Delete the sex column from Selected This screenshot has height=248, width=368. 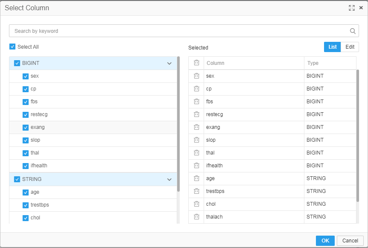(196, 76)
